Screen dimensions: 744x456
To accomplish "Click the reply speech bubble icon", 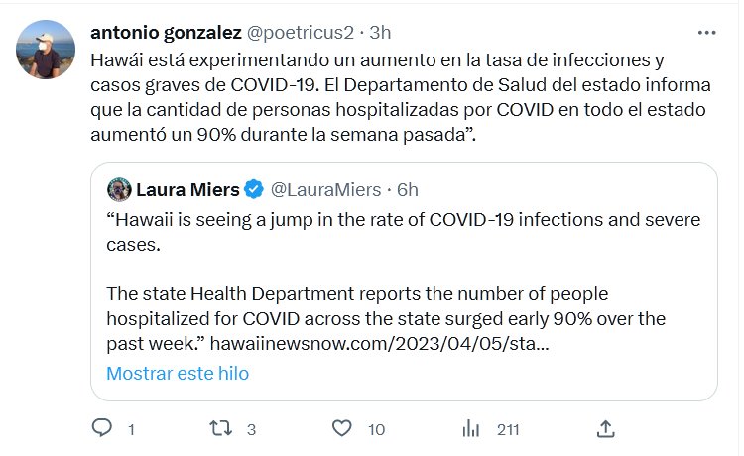I will click(x=102, y=428).
